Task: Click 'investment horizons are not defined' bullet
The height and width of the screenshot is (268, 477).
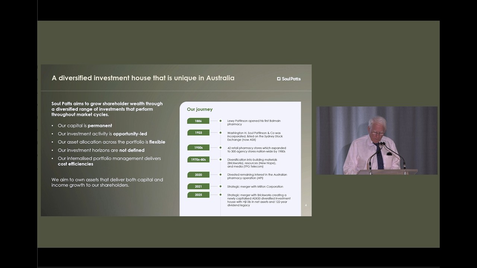Action: coord(101,150)
